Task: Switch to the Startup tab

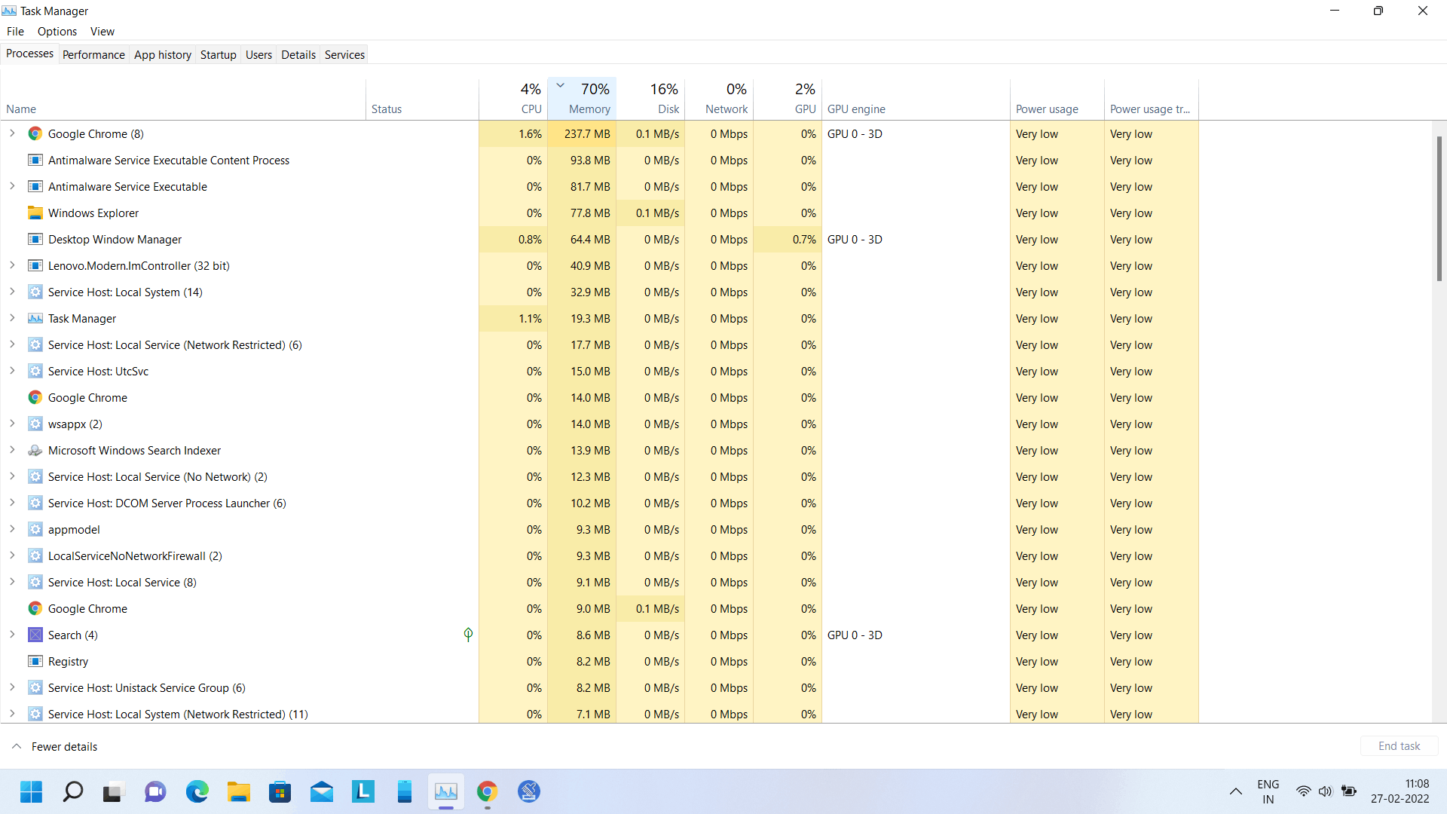Action: [x=219, y=55]
